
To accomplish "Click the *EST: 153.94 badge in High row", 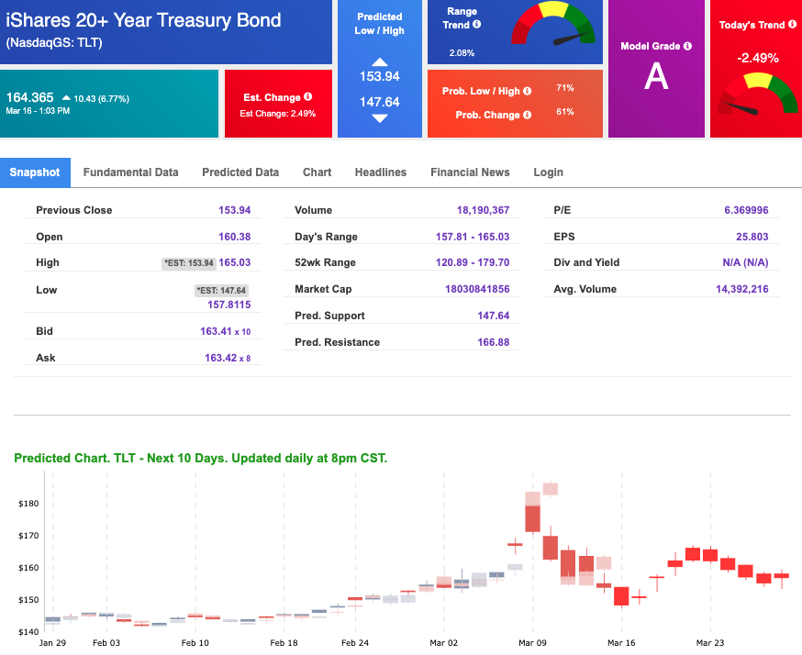I will click(x=189, y=263).
